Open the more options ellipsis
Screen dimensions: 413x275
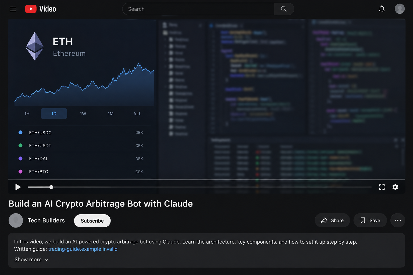pyautogui.click(x=398, y=220)
